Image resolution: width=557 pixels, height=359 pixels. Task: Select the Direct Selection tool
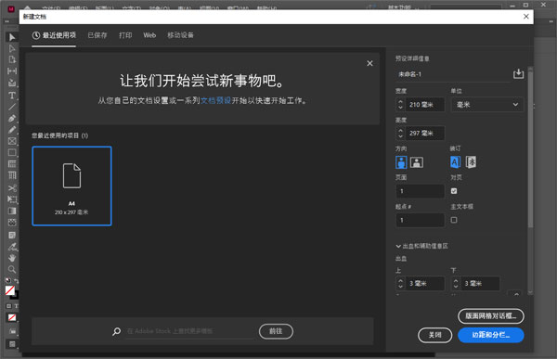click(12, 48)
